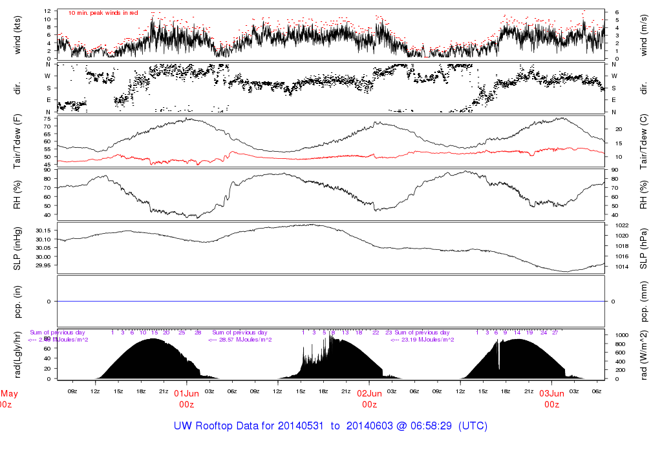Click the "10 min. peak winds in red" legend text

point(103,13)
